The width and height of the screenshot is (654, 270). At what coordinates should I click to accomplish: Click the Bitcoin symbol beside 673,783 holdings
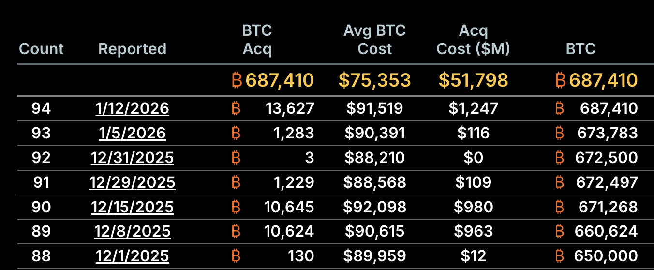click(x=560, y=133)
